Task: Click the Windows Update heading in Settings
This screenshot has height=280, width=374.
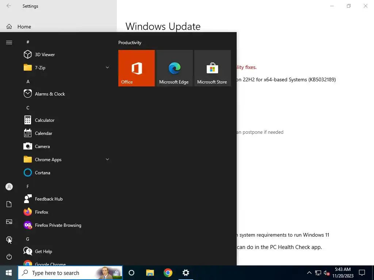Action: click(163, 26)
